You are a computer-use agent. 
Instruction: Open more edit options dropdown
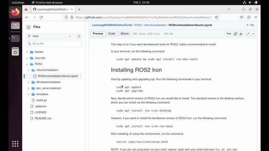coord(253,34)
